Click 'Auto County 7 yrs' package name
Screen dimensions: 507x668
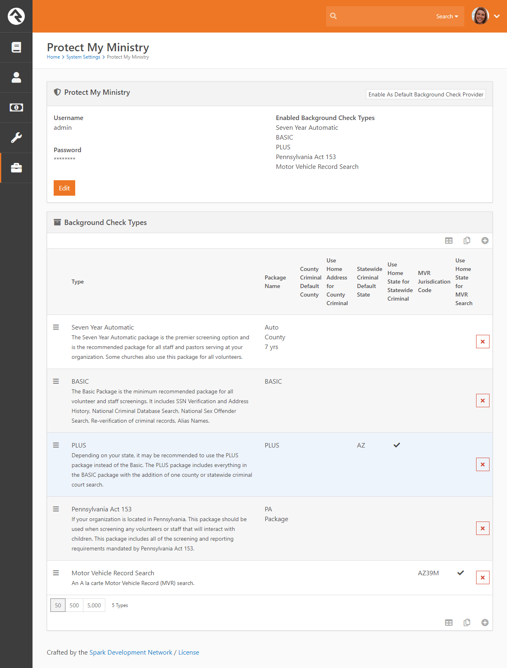275,337
